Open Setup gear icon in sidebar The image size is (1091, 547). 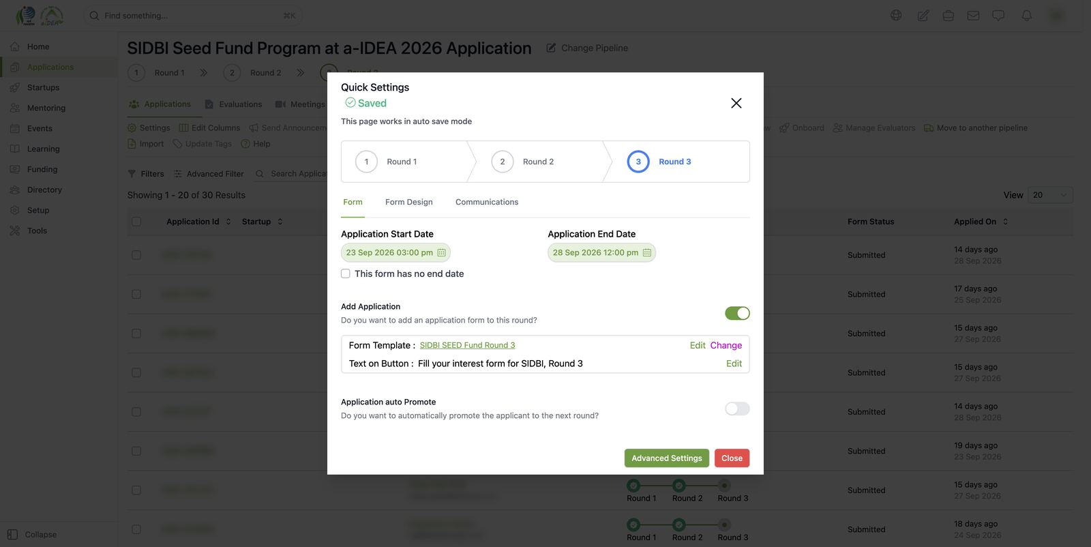(14, 210)
